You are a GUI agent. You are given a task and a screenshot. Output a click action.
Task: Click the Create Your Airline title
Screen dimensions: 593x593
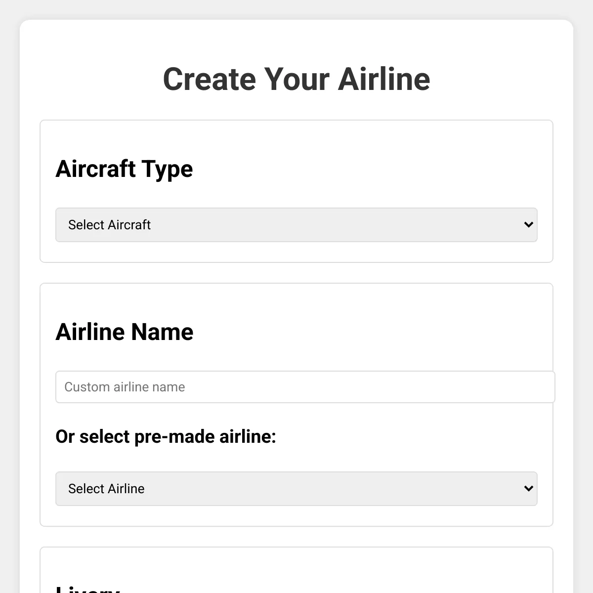[296, 79]
